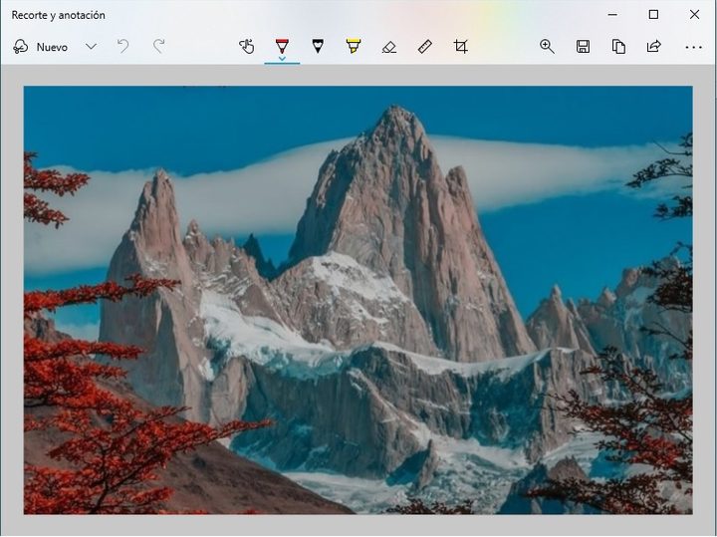717x537 pixels.
Task: Open the red pen options chevron
Action: point(282,59)
